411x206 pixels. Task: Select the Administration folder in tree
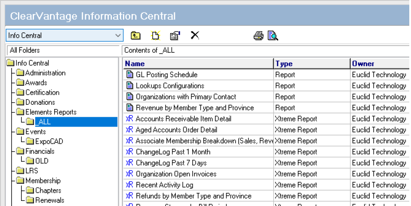[45, 73]
